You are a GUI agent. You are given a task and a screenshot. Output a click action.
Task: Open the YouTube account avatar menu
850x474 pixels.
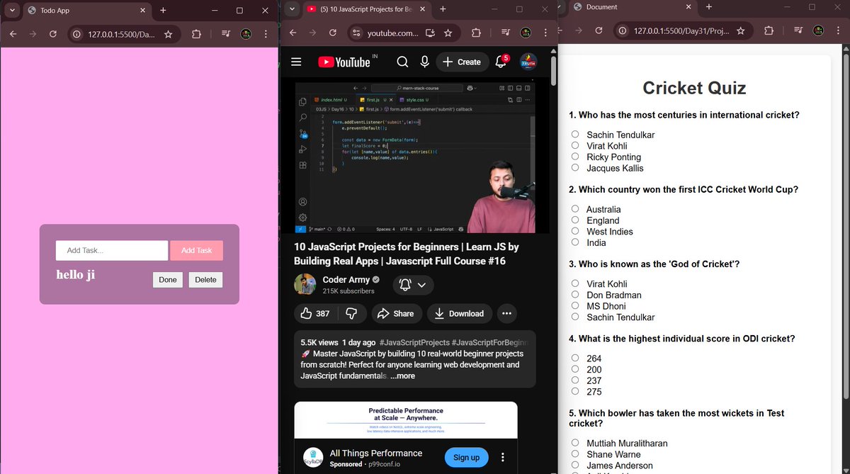pyautogui.click(x=528, y=62)
